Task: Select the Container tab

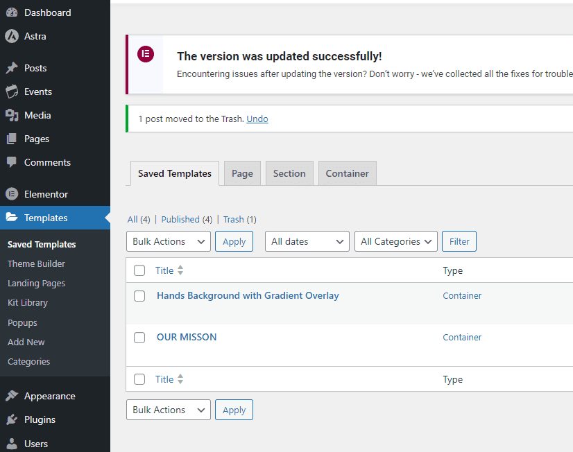Action: click(x=347, y=173)
